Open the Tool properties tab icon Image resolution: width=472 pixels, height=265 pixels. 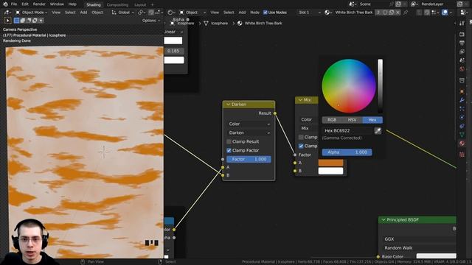click(462, 23)
